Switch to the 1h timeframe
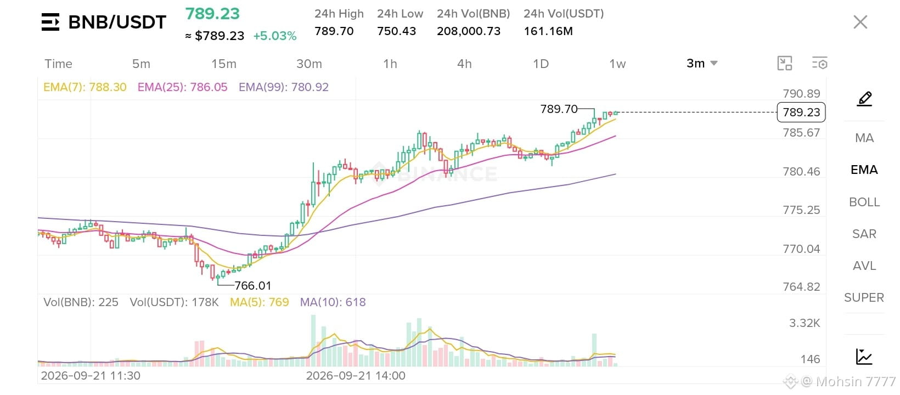This screenshot has height=395, width=900. pos(390,64)
